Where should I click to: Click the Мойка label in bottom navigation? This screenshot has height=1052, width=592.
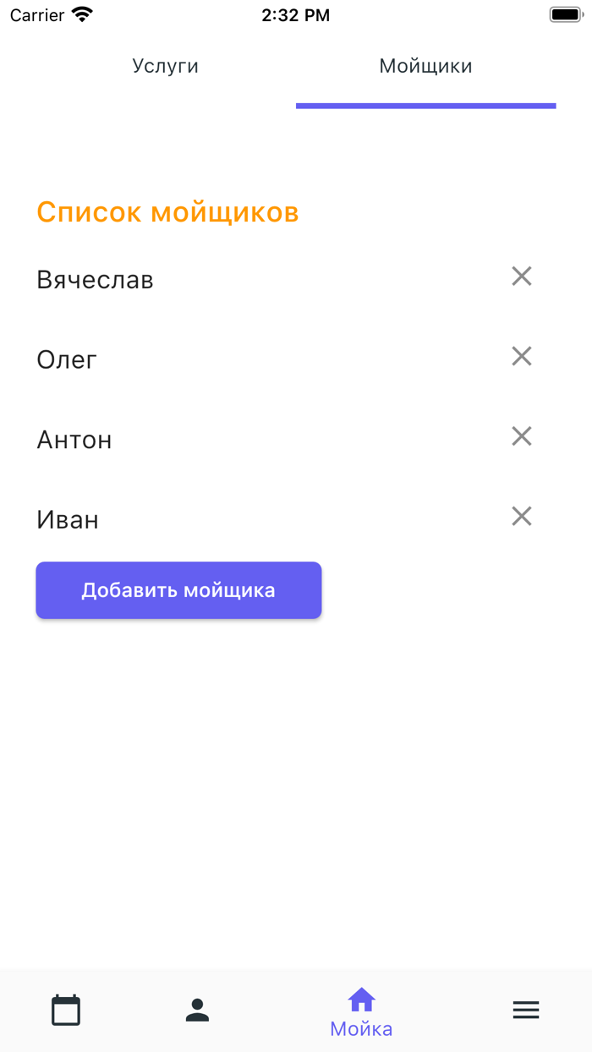[361, 1027]
